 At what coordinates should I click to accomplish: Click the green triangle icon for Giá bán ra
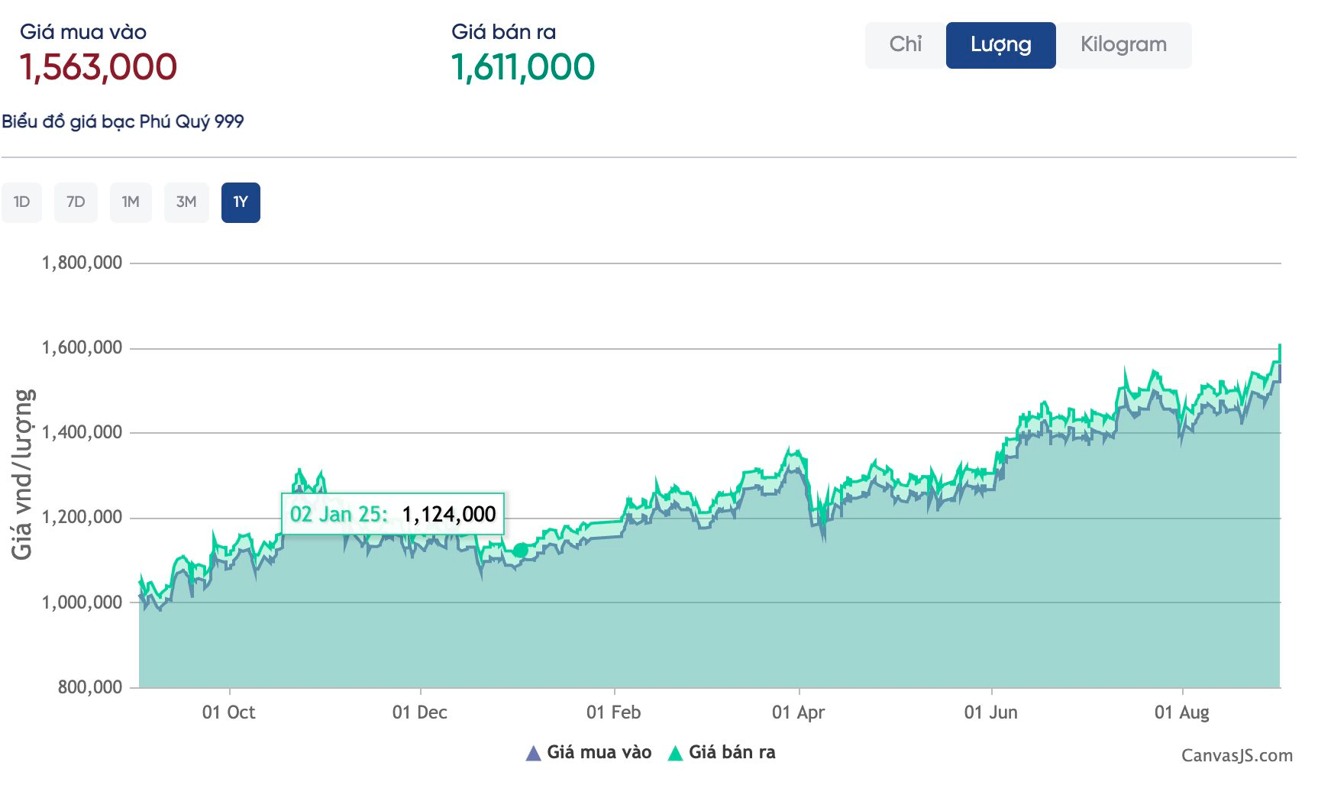(675, 754)
